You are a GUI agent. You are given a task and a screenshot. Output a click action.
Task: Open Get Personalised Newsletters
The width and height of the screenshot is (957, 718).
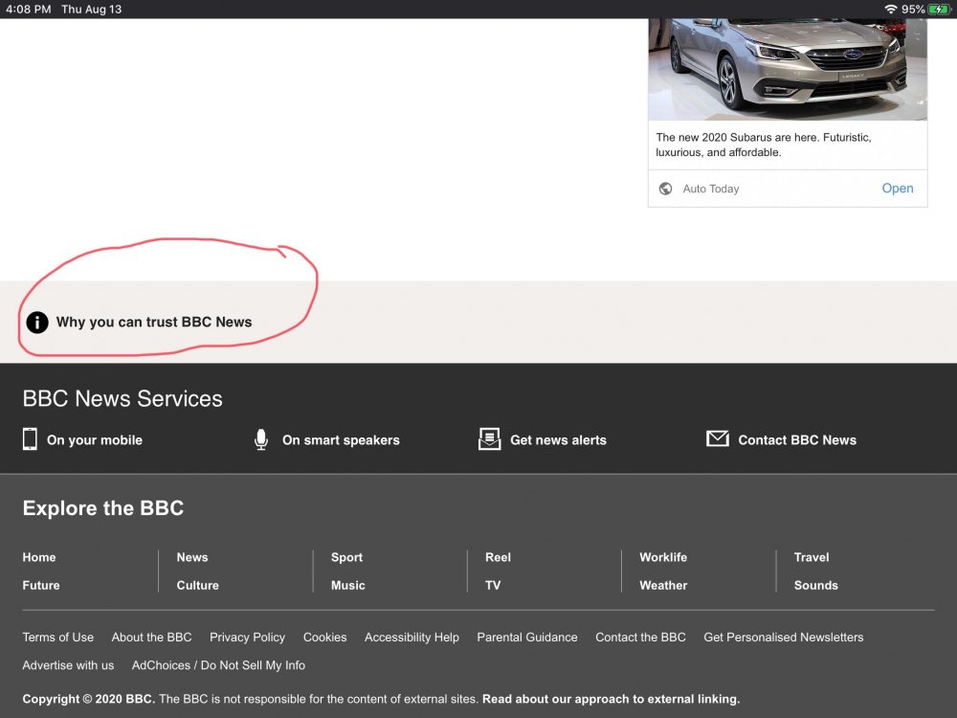[783, 638]
